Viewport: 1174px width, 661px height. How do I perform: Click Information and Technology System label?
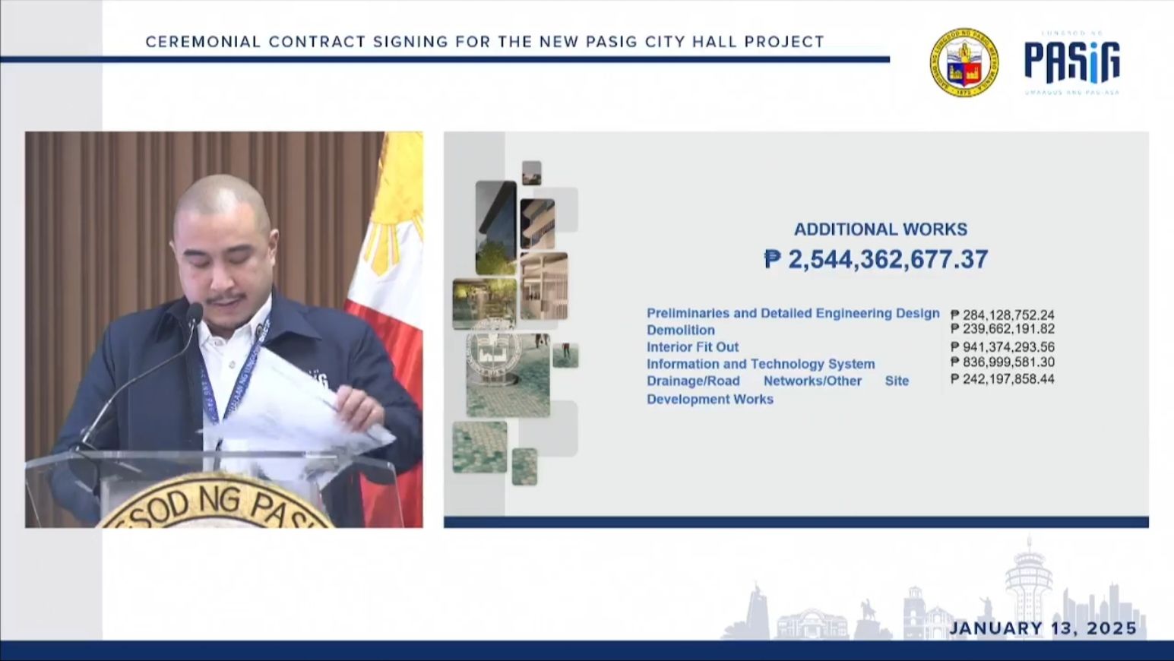[x=760, y=364]
